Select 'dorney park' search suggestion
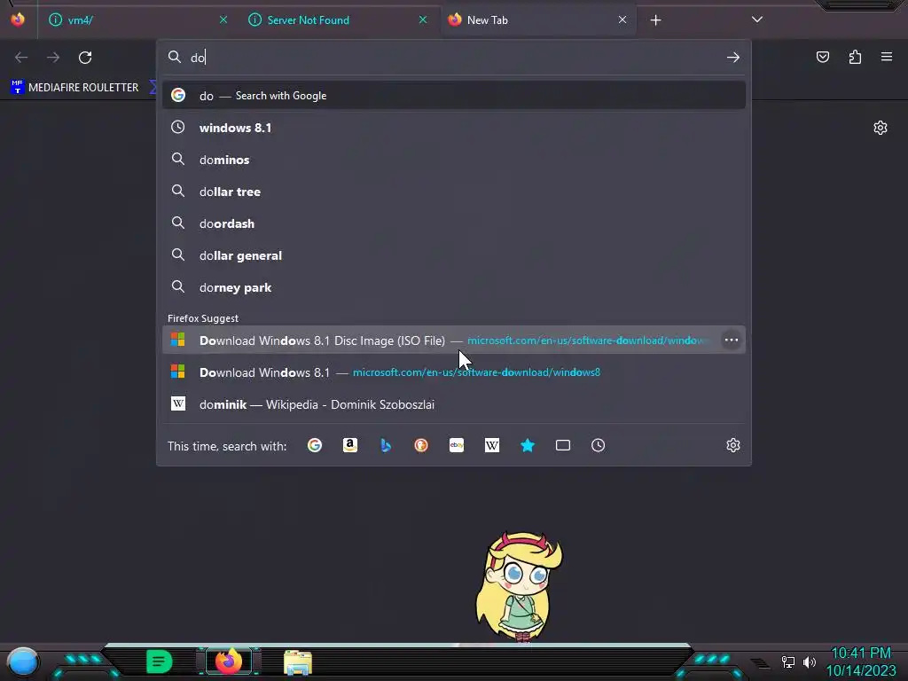The width and height of the screenshot is (908, 681). point(454,287)
